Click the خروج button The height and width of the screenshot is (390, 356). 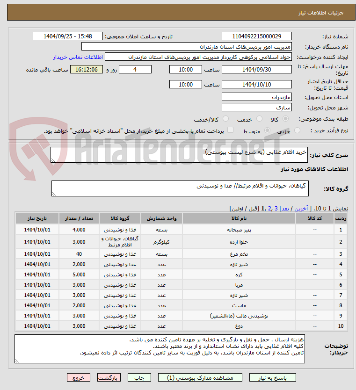79,377
